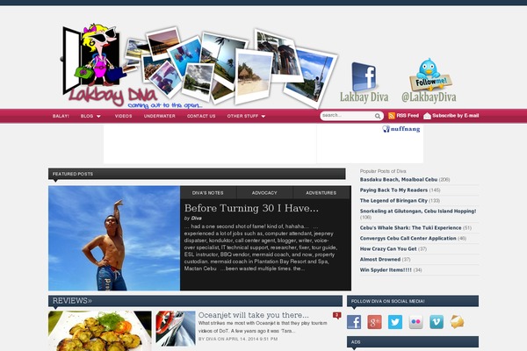Open 'Basdaku Beach, Moalboal Cebu' popular post
The height and width of the screenshot is (351, 527).
tap(399, 180)
